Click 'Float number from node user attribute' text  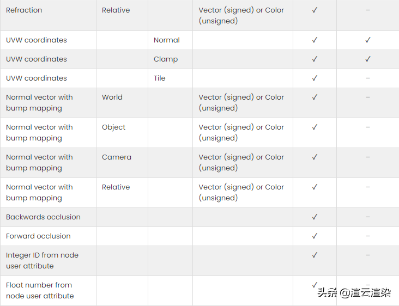click(40, 290)
